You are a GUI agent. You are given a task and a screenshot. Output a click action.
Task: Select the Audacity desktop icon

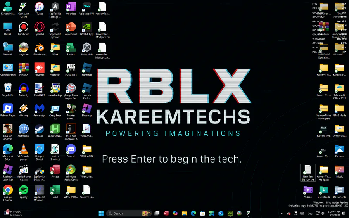click(24, 90)
